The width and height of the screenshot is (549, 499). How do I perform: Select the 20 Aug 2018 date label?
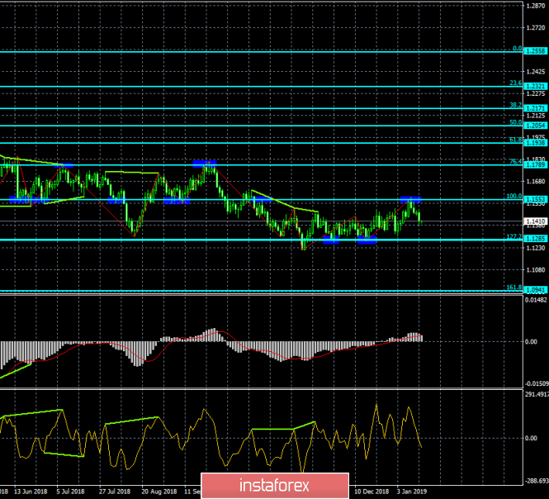click(x=157, y=490)
